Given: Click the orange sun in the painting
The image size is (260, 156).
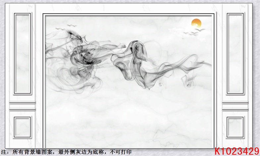Looking at the screenshot, I should 196,23.
